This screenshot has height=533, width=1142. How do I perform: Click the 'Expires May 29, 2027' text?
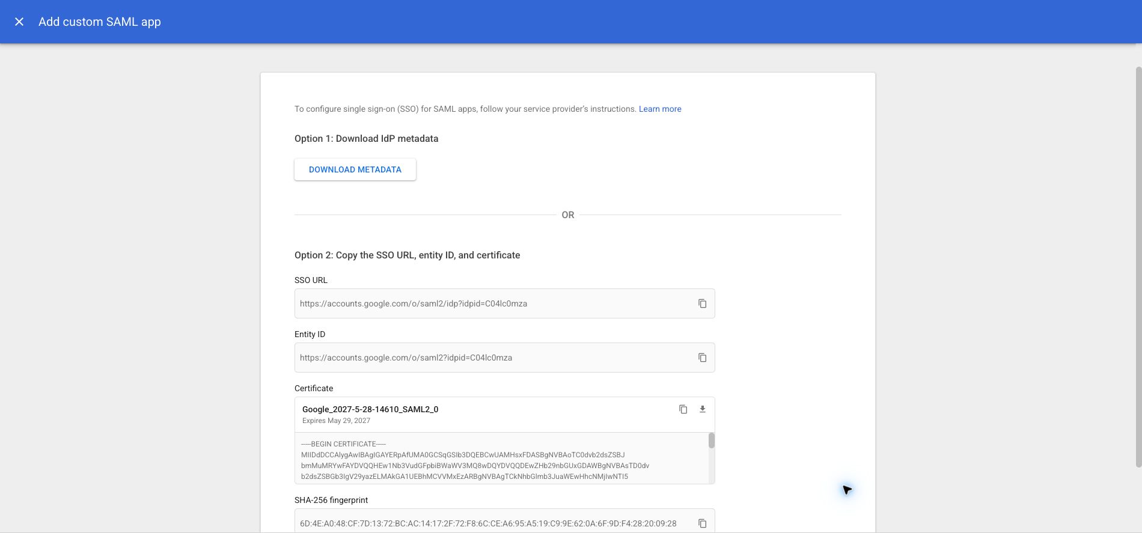pos(336,421)
